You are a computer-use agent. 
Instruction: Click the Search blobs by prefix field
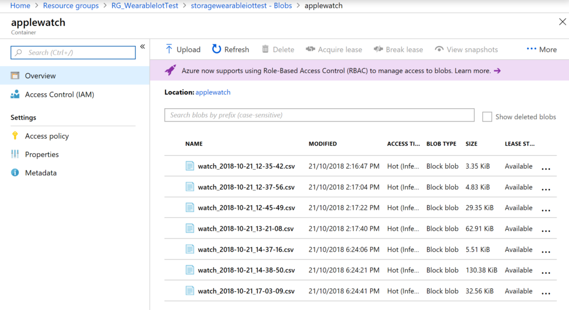click(319, 115)
